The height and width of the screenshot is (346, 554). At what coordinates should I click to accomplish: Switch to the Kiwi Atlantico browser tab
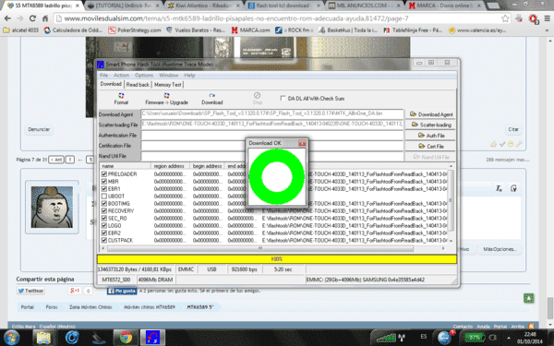203,6
